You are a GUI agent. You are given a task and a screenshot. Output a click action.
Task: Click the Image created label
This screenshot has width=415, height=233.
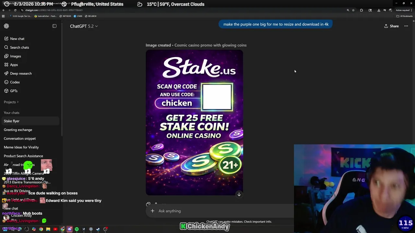(158, 45)
